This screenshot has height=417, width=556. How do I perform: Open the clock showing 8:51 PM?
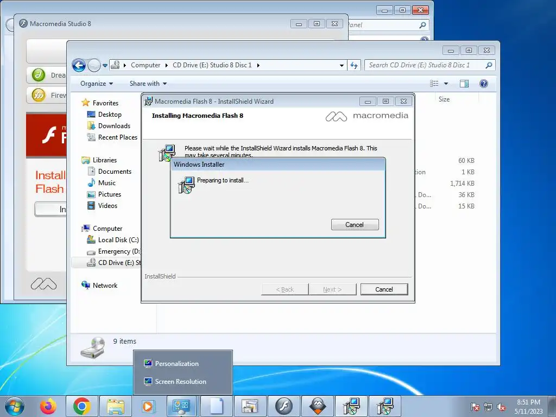(528, 406)
